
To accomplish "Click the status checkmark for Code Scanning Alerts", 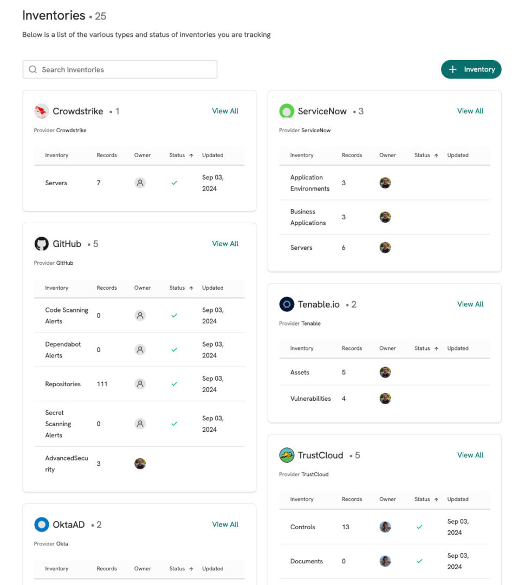I will [174, 316].
